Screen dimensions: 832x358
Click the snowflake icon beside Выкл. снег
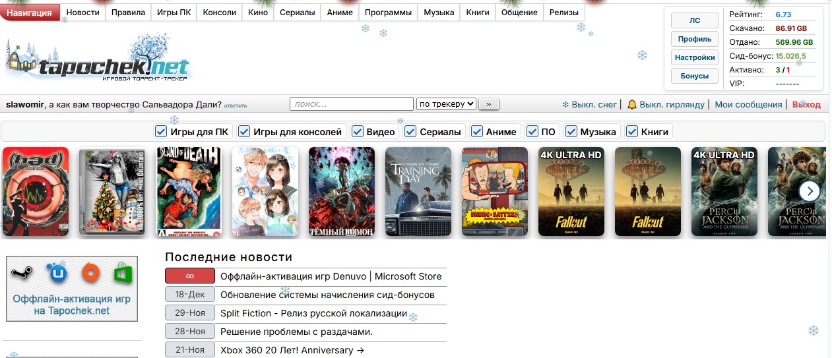(565, 104)
